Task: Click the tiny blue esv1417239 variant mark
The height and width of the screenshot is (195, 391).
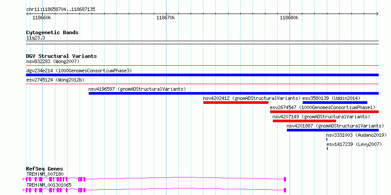Action: pos(327,149)
